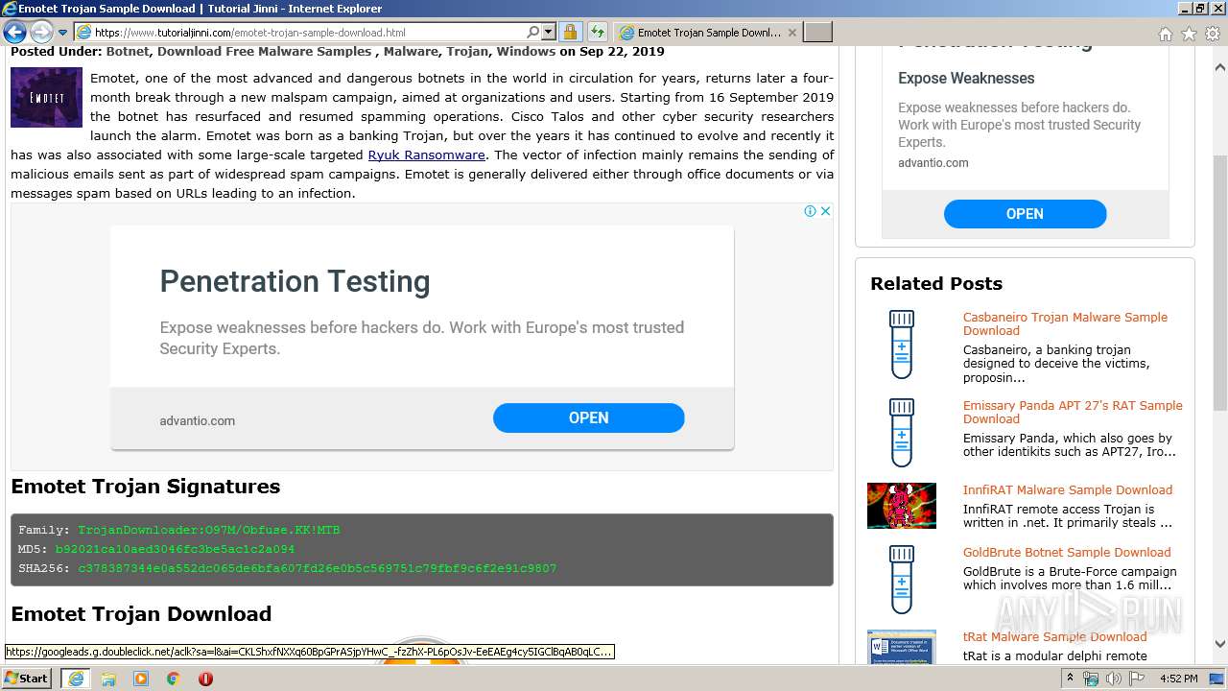Click the browser Forward arrow

[x=41, y=32]
